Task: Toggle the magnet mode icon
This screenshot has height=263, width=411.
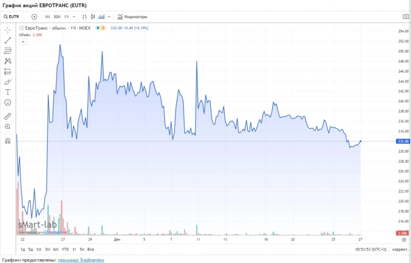Action: click(8, 141)
